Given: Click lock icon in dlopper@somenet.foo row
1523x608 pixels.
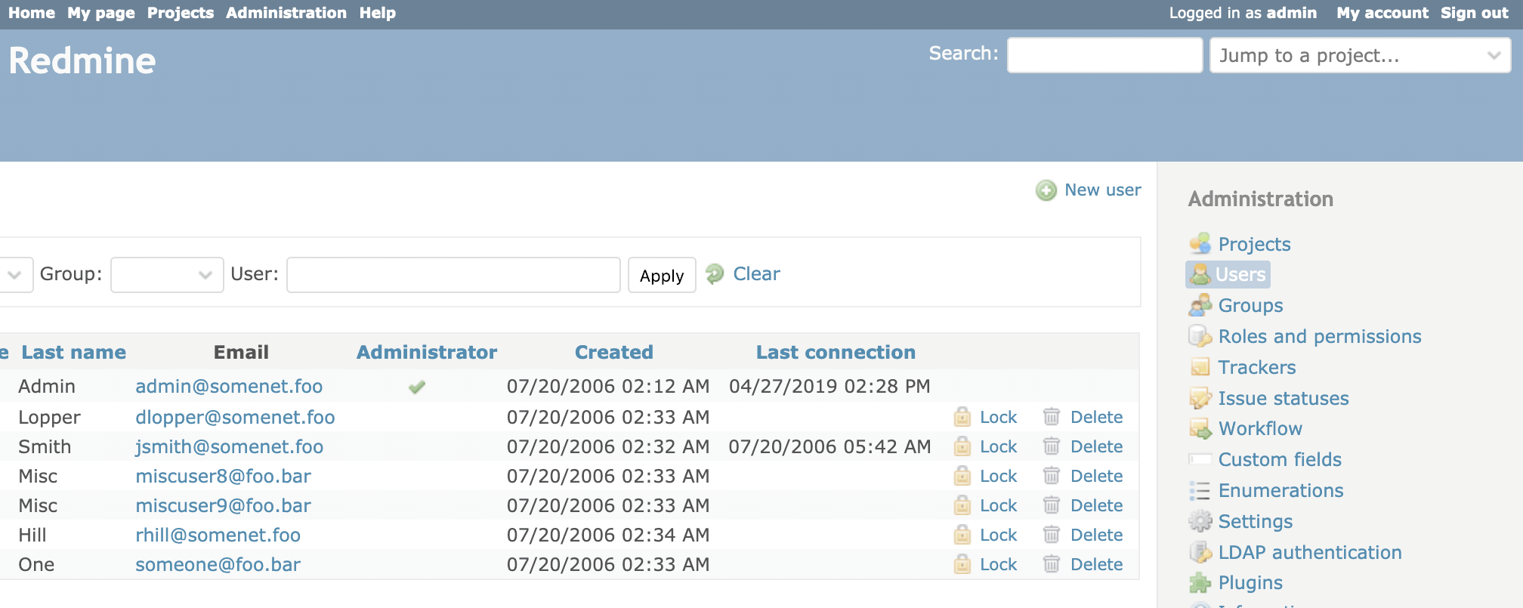Looking at the screenshot, I should tap(962, 417).
